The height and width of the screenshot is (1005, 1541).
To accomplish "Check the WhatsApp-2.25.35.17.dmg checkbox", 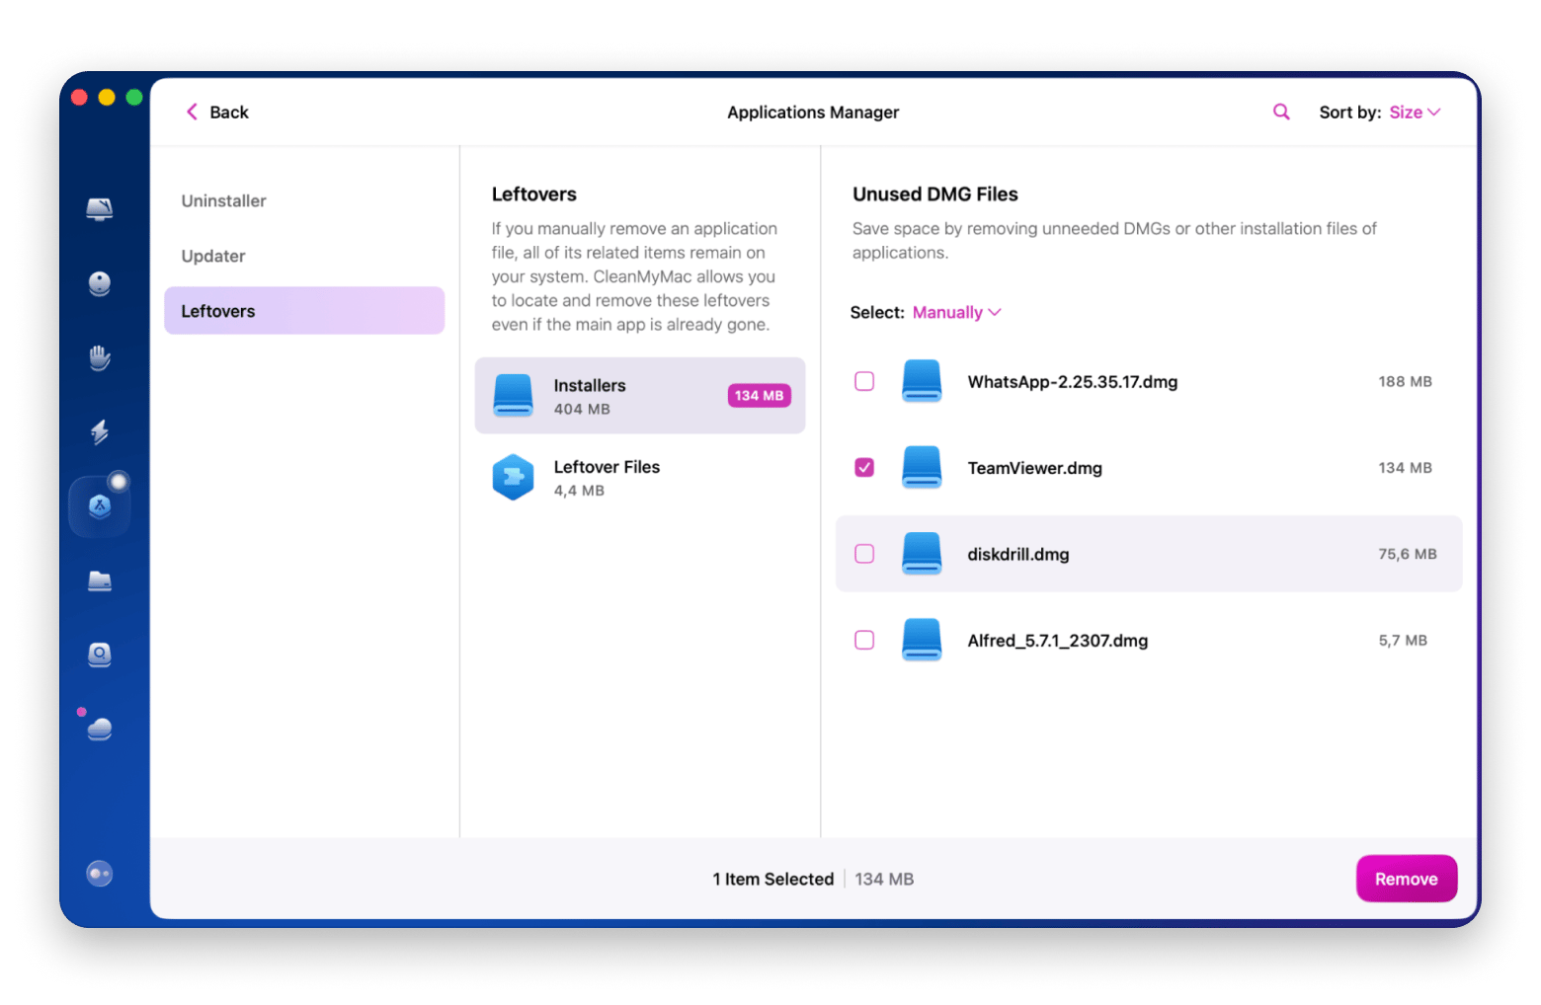I will point(864,381).
